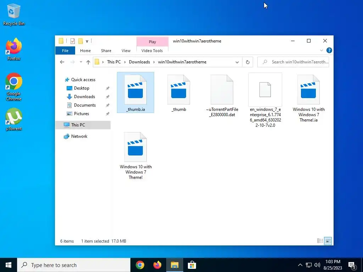Image resolution: width=363 pixels, height=272 pixels.
Task: Click the Properties quick access toolbar icon
Action: pos(72,41)
